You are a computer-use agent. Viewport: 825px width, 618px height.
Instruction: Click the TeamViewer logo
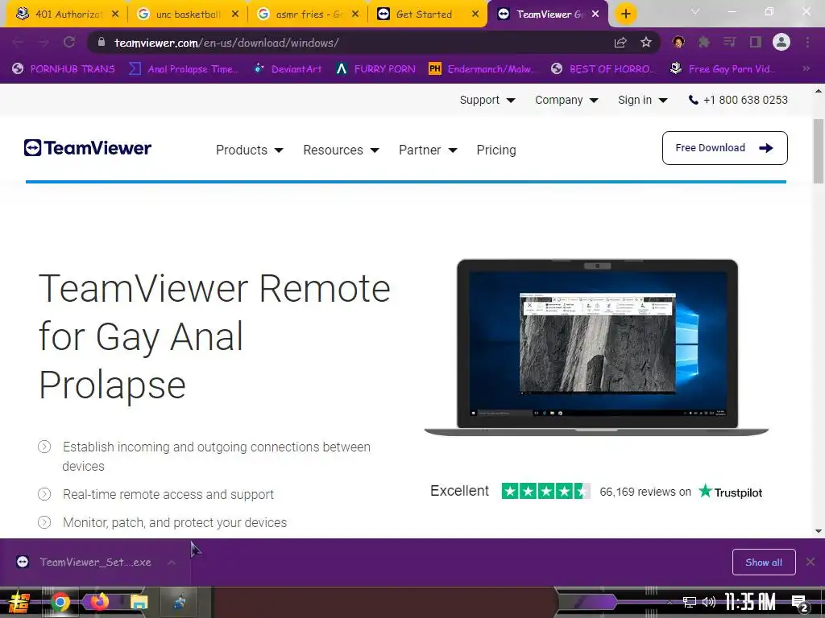[x=88, y=148]
